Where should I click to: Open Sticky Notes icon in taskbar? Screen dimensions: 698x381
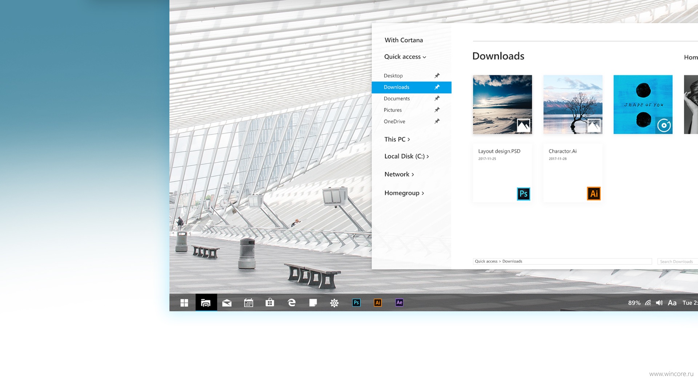(x=313, y=303)
